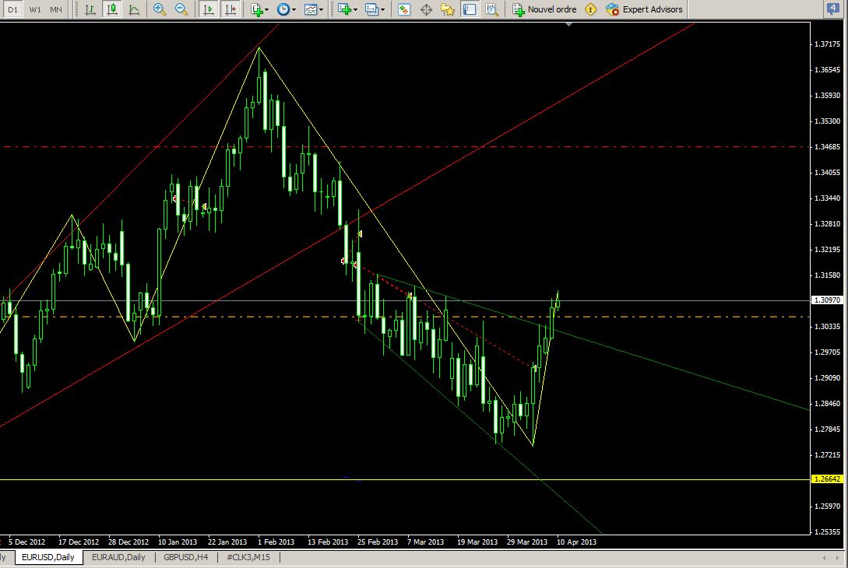Open the Periods clock icon
This screenshot has width=848, height=568.
[283, 9]
